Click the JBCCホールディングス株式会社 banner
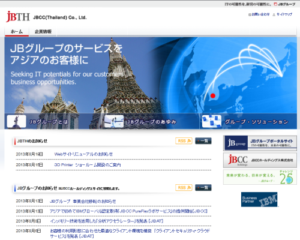 (260, 160)
